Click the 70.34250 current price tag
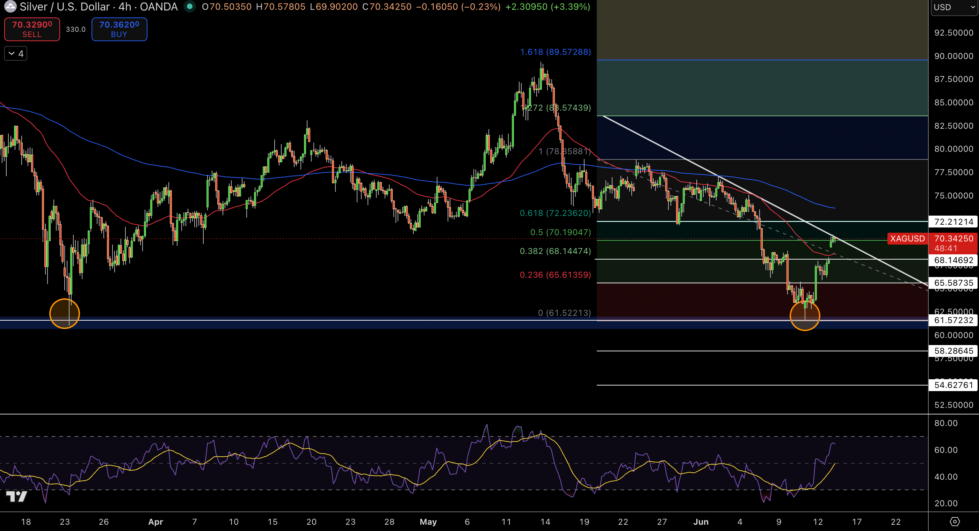This screenshot has height=531, width=979. 953,238
